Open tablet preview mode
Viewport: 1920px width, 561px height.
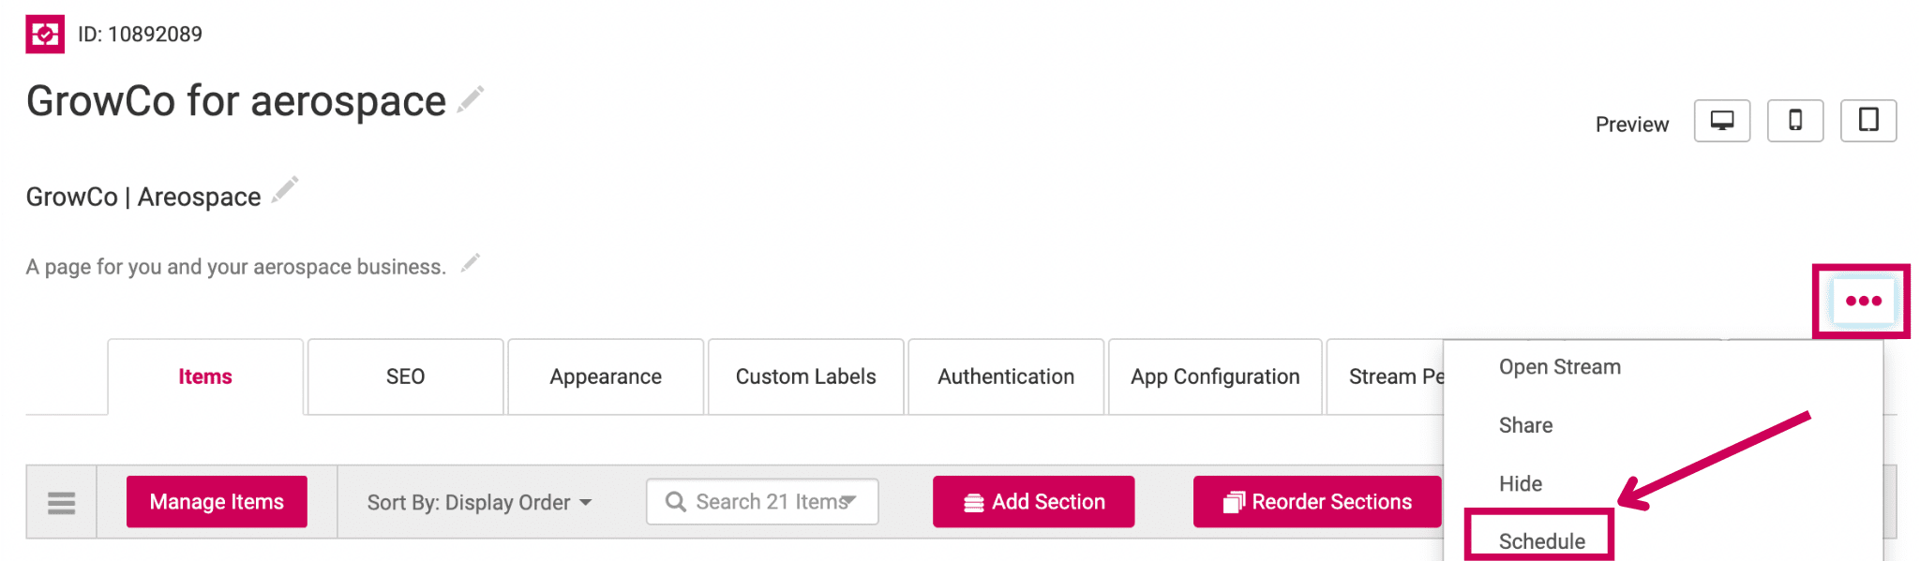(1867, 121)
